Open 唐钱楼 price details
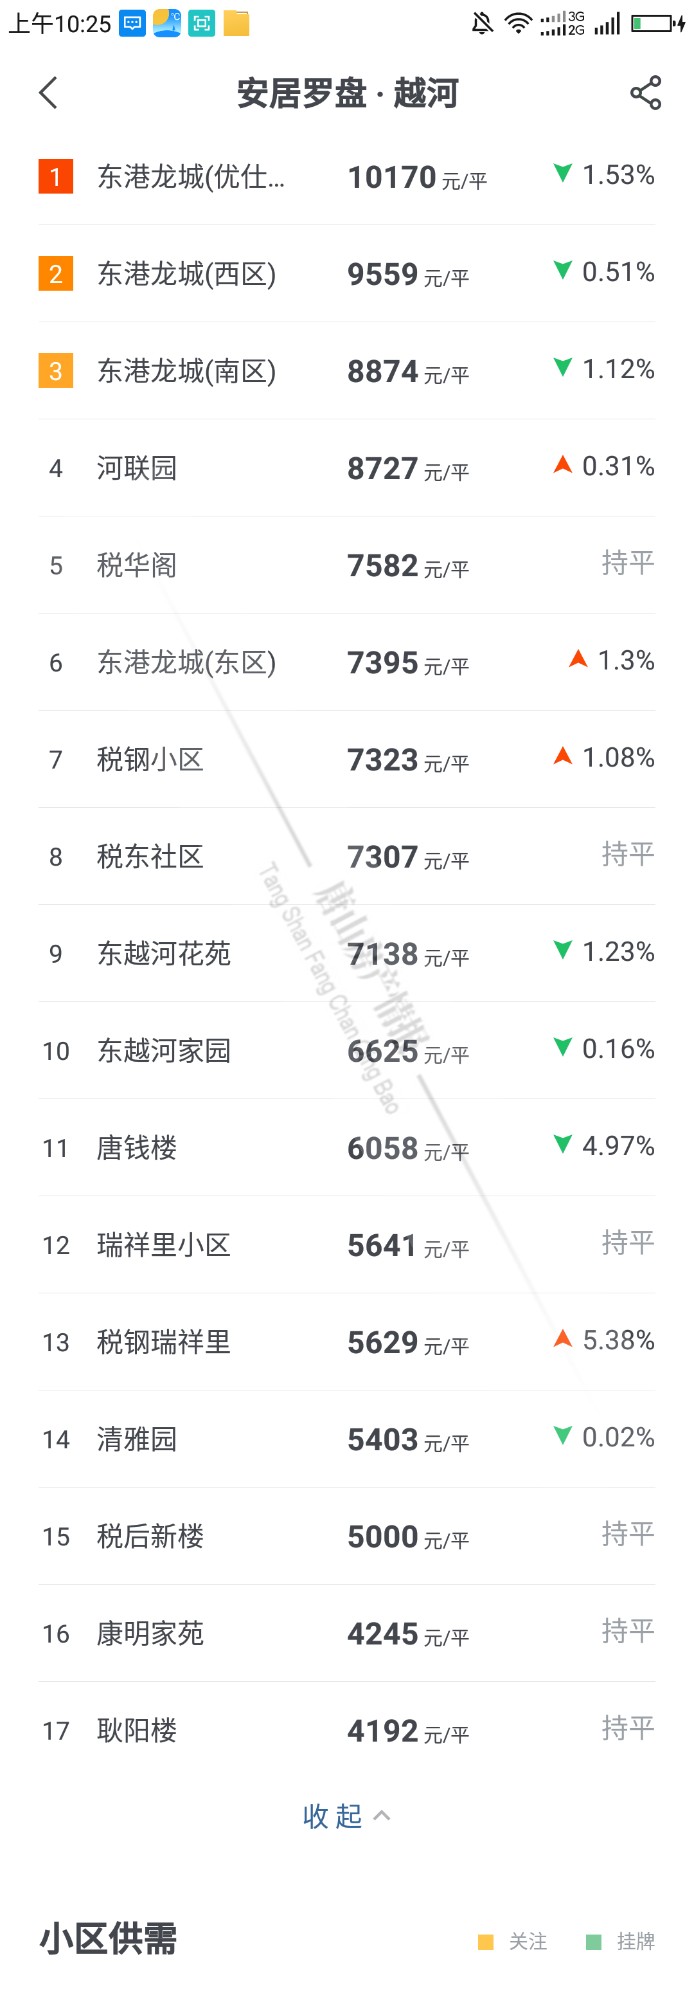694x1995 pixels. pyautogui.click(x=137, y=1148)
